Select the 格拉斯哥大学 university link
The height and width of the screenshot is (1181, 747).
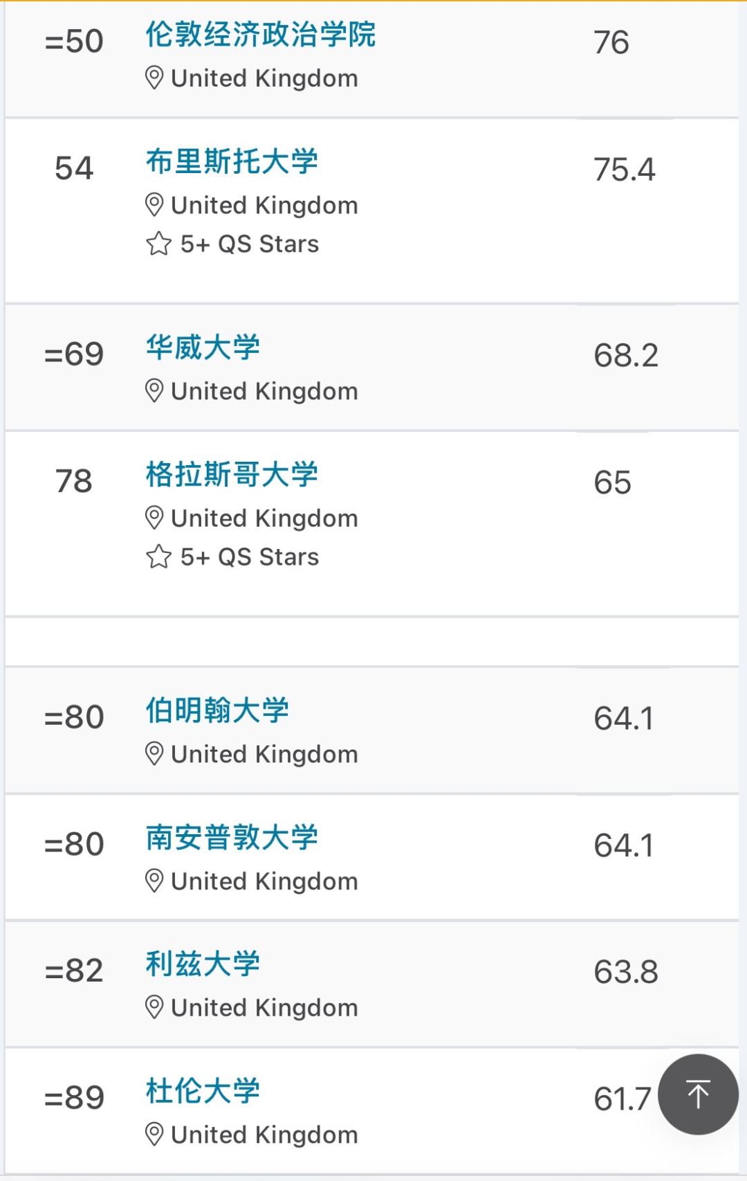[232, 475]
